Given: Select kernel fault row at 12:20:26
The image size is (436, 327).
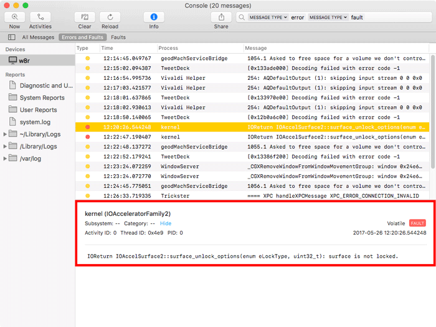Looking at the screenshot, I should pyautogui.click(x=252, y=127).
